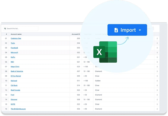168x116 pixels.
Task: Open the three-dot menu for Bank of America row
Action: pos(157,71)
